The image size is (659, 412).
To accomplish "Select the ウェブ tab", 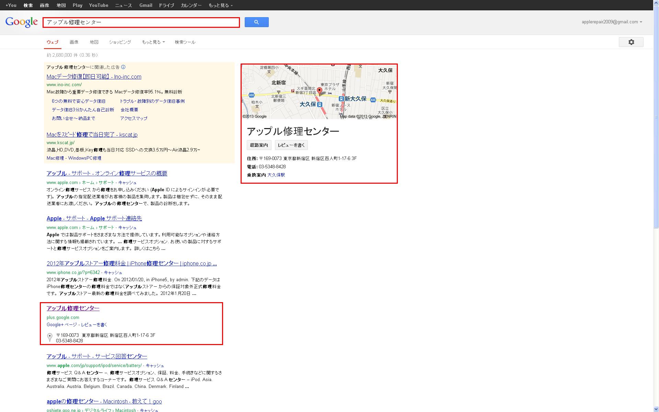I will point(53,42).
